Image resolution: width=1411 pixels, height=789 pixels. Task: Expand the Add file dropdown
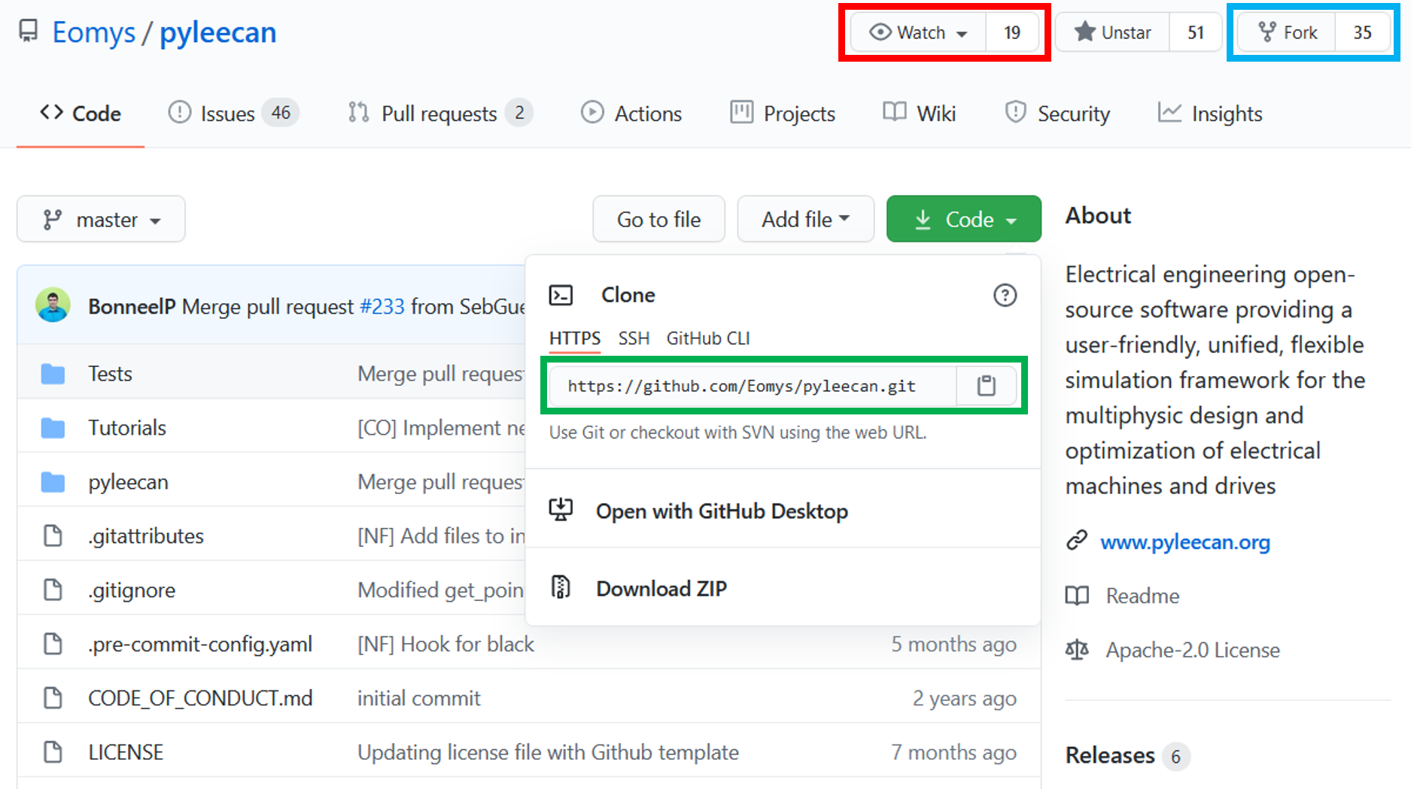(x=805, y=219)
